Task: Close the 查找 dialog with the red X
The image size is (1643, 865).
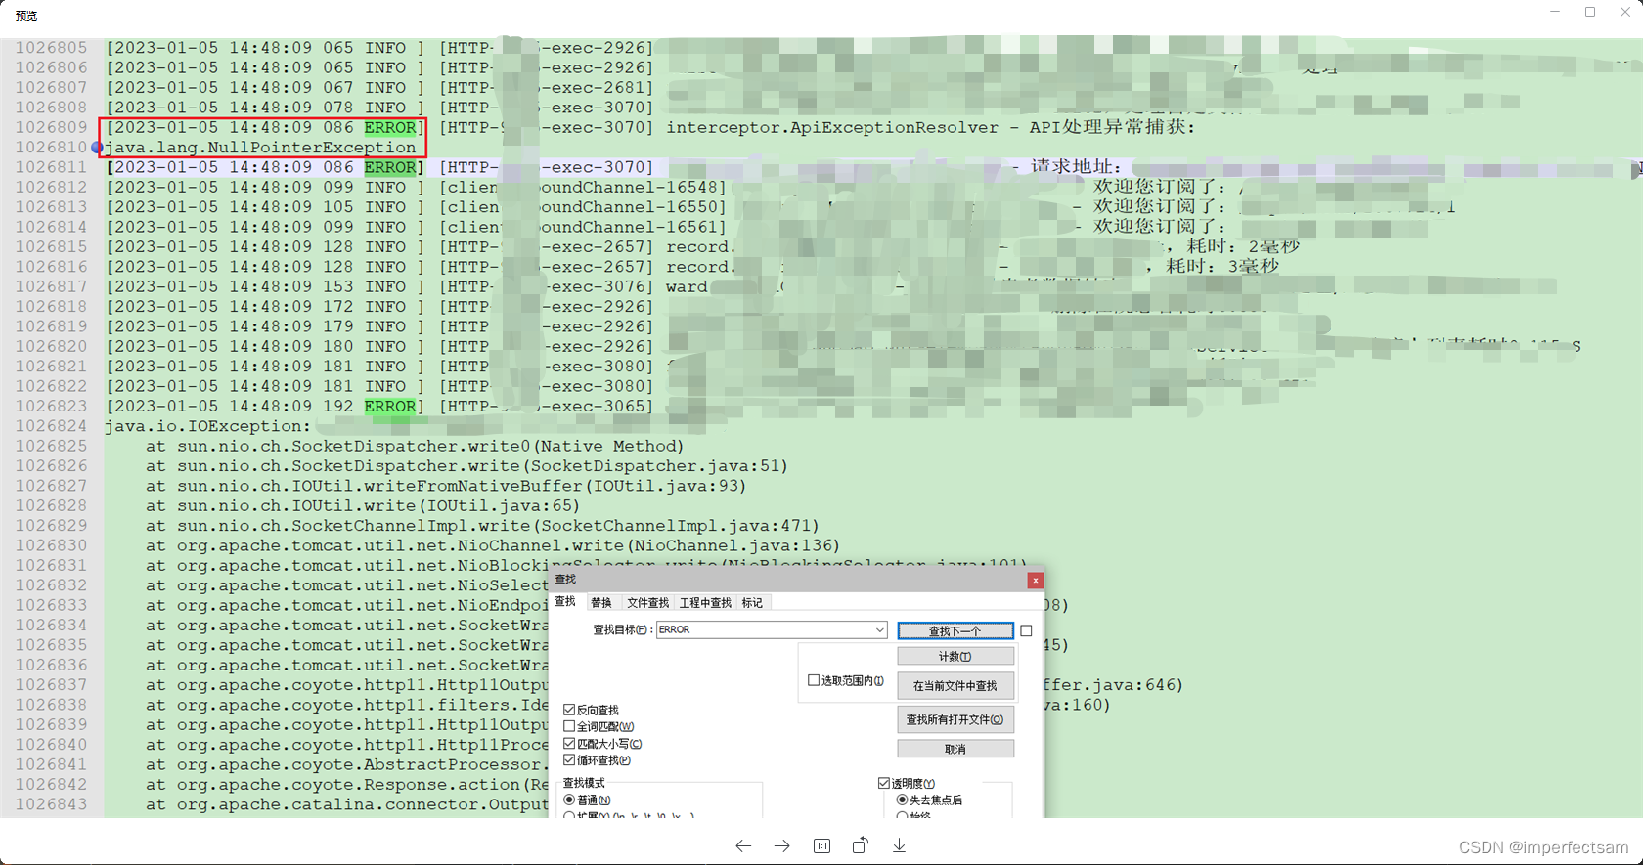Action: [1035, 581]
